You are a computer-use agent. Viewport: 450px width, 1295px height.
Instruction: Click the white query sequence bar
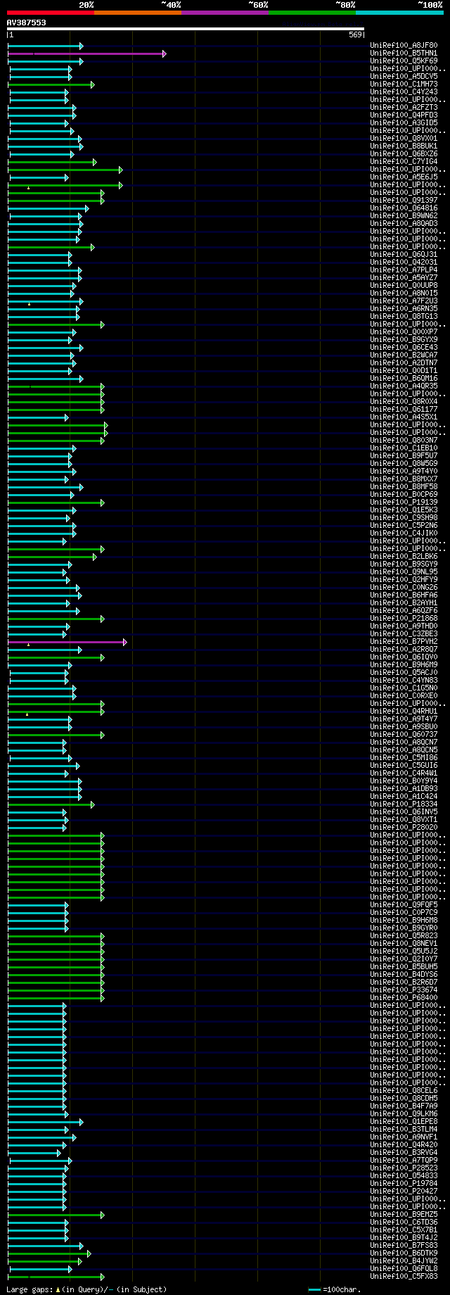pyautogui.click(x=186, y=29)
